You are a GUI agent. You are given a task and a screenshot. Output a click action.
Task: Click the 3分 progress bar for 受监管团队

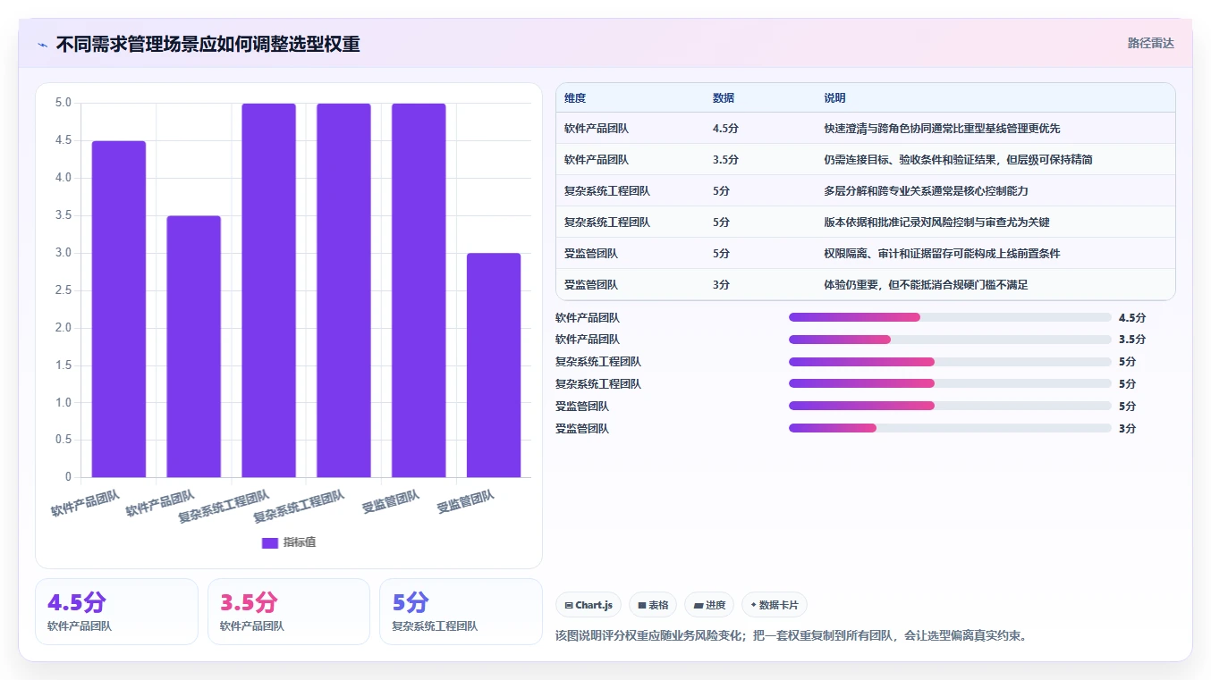(x=950, y=428)
